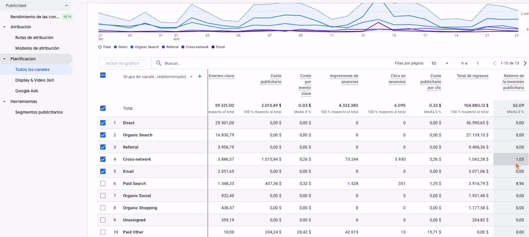
Task: Toggle the select-all header checkbox
Action: click(103, 75)
